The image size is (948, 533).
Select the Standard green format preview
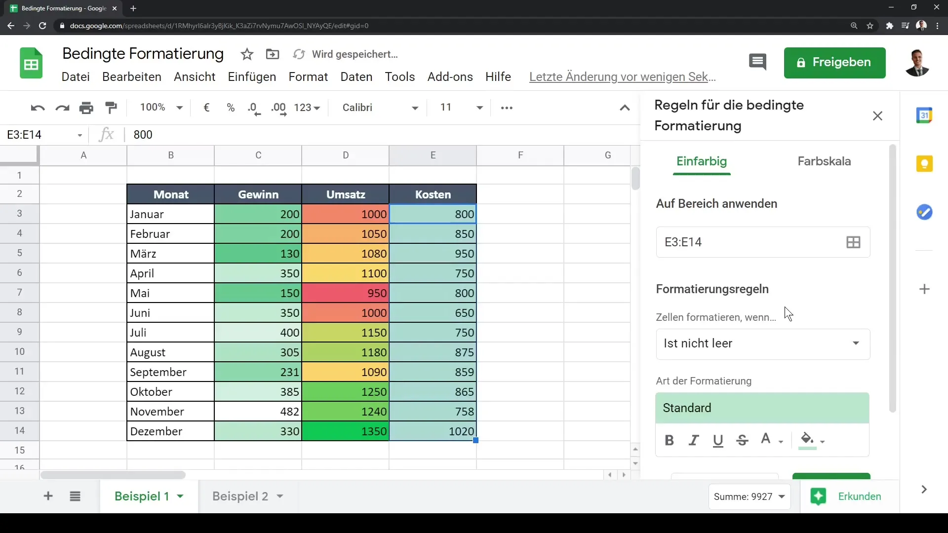coord(762,408)
